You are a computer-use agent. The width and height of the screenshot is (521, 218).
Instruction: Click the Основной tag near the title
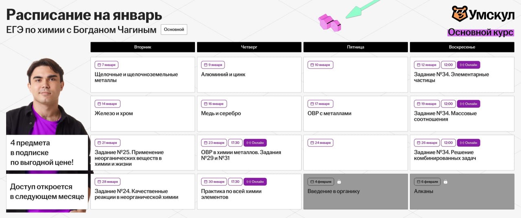click(174, 30)
